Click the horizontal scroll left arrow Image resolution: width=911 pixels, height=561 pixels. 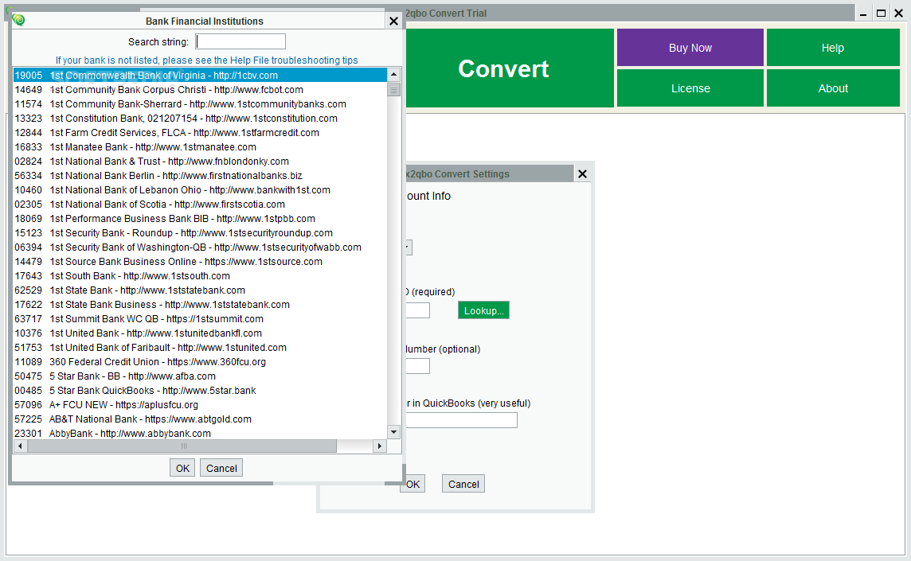21,446
